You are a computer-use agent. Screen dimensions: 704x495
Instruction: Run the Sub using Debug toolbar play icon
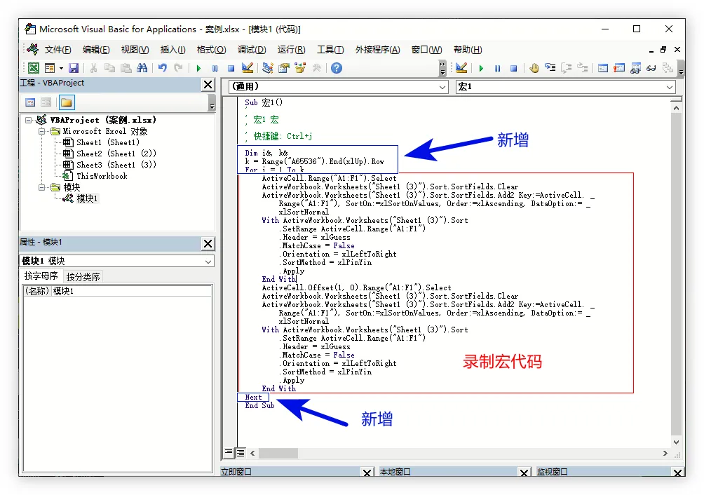pos(481,68)
